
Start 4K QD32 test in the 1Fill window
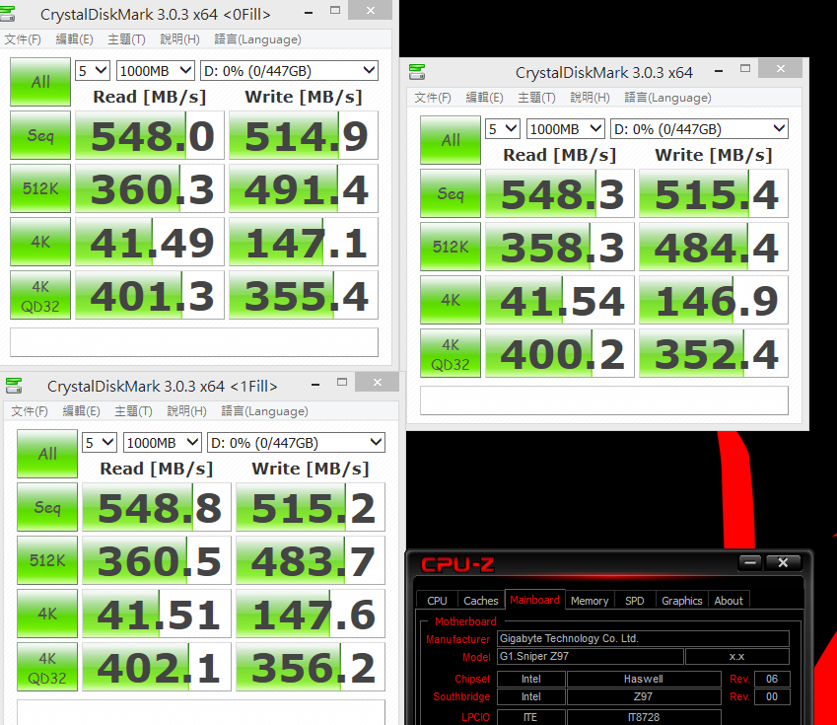click(x=47, y=667)
